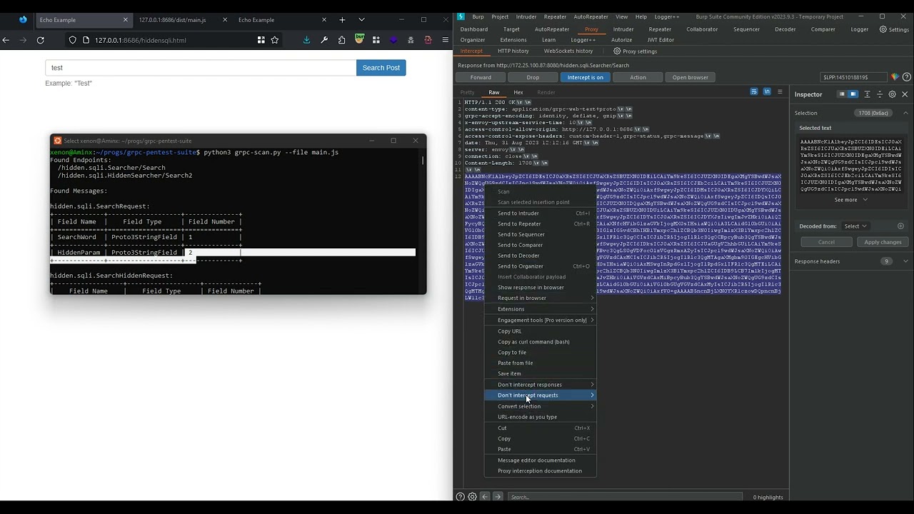Go to next search match arrow
Screen dimensions: 914x514
click(498, 497)
